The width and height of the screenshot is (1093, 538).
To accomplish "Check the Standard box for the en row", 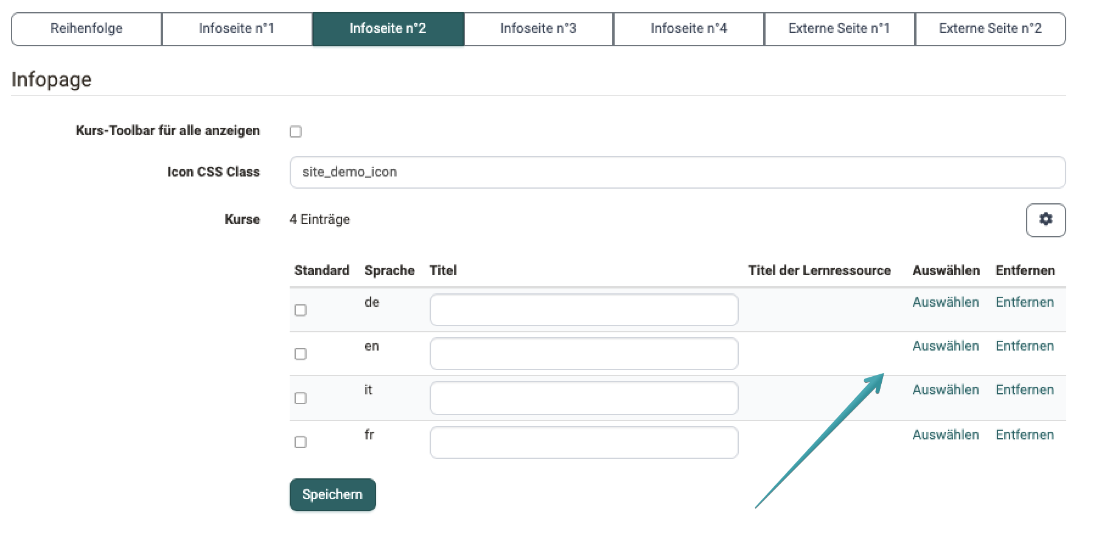I will tap(301, 354).
